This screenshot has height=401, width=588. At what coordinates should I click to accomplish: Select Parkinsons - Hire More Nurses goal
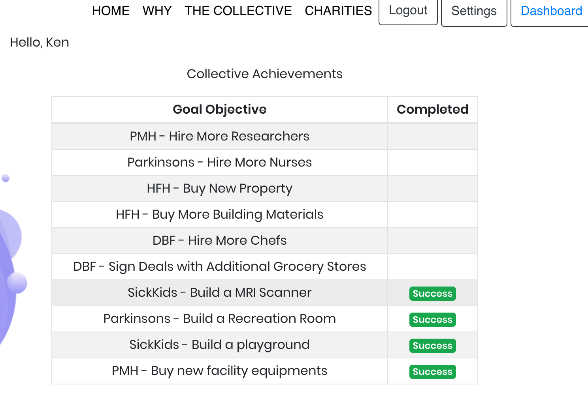pyautogui.click(x=219, y=162)
